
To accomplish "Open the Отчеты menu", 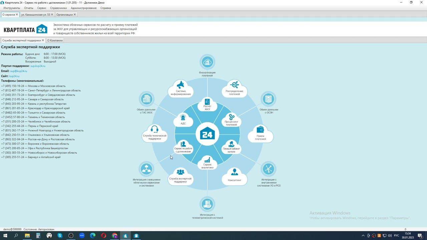I will 29,8.
